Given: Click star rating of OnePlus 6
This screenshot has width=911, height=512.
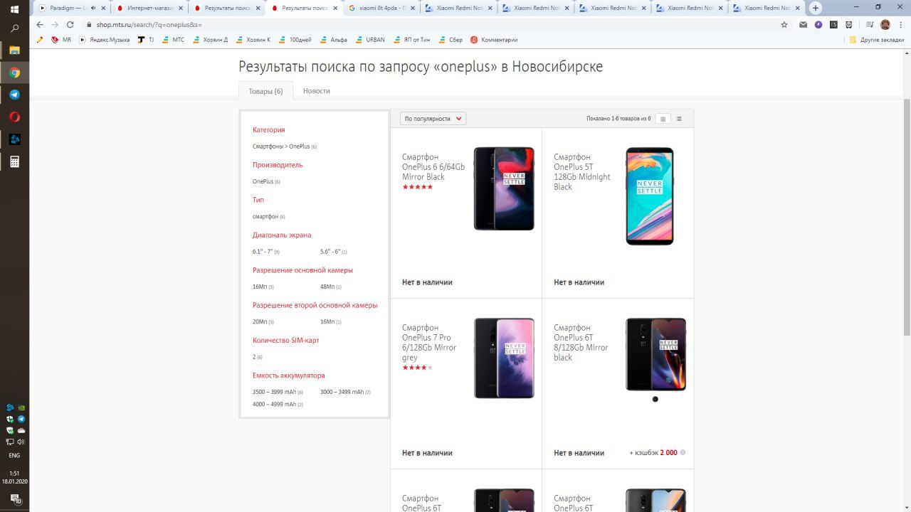Looking at the screenshot, I should [418, 187].
